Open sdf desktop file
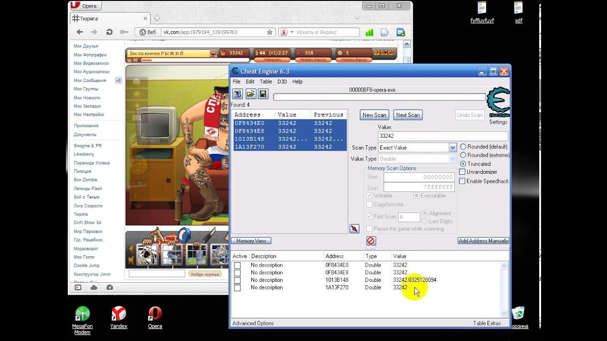The image size is (607, 341). tap(519, 12)
